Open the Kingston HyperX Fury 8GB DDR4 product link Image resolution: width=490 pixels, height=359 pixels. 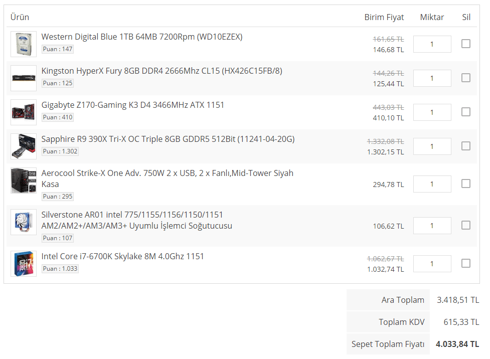tap(161, 71)
